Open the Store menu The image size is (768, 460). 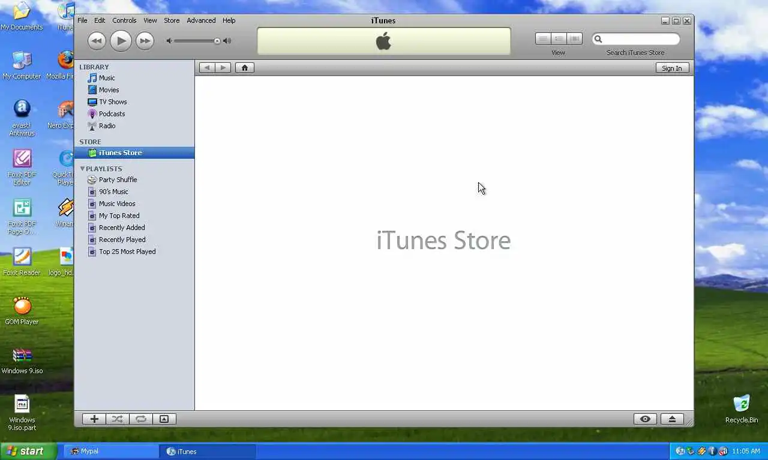click(x=172, y=20)
